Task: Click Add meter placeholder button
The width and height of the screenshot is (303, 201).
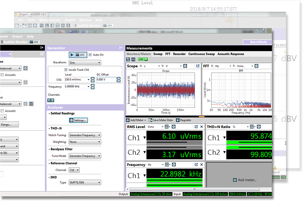Action: tap(245, 180)
